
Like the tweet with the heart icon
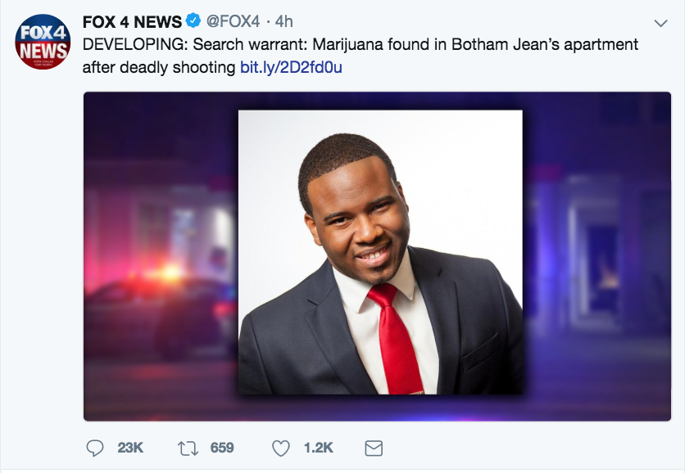[x=281, y=448]
